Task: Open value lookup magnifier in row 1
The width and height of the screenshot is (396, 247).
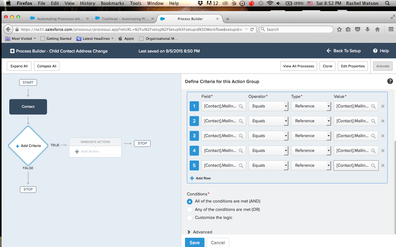Action: pos(373,106)
